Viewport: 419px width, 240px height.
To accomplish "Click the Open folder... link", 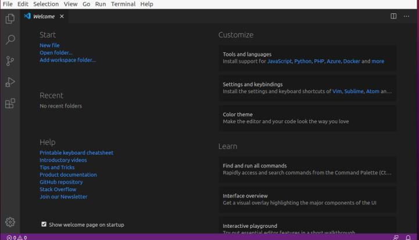I will (56, 53).
